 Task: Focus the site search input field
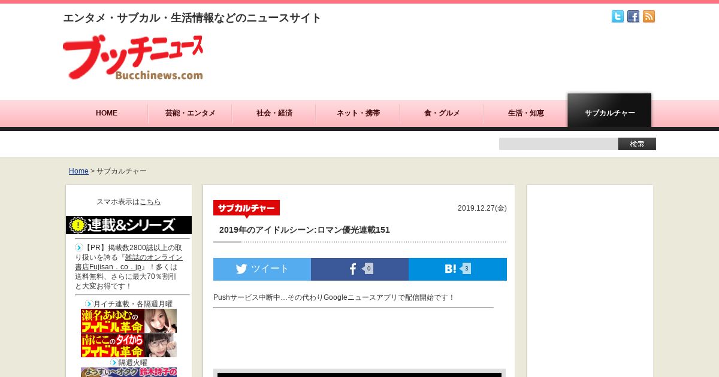click(x=558, y=144)
